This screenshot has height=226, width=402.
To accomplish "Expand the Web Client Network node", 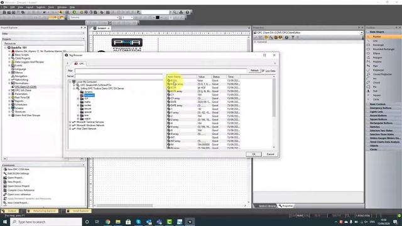I will pyautogui.click(x=70, y=129).
